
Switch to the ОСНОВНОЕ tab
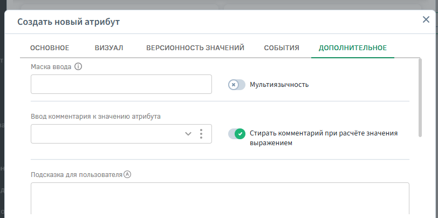click(x=50, y=48)
